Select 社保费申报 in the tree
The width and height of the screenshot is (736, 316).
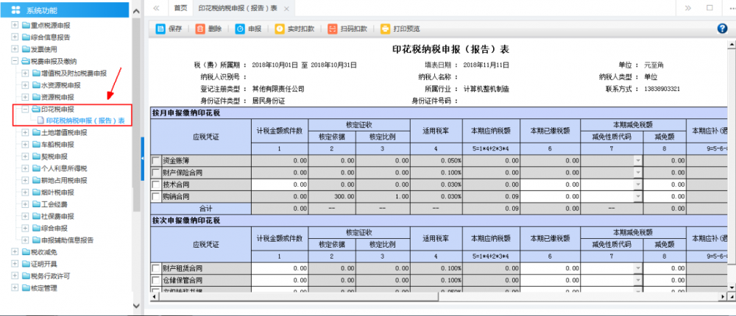57,216
